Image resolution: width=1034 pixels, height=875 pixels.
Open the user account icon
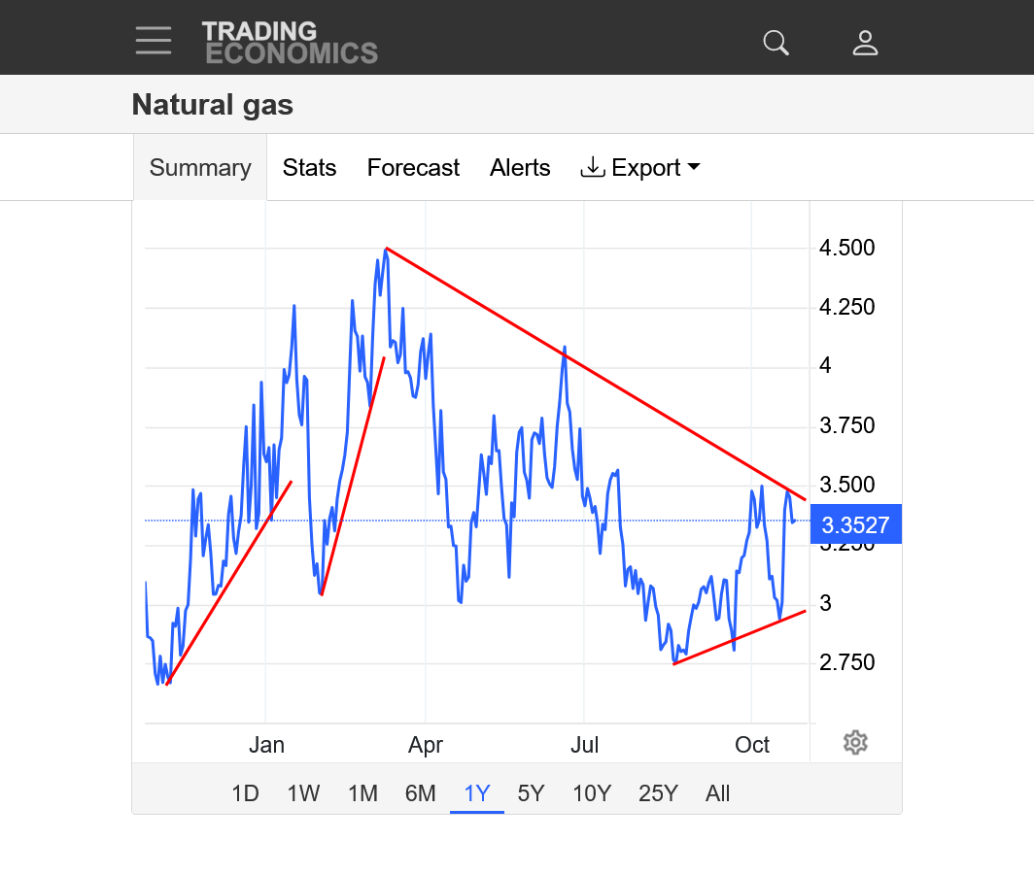865,43
